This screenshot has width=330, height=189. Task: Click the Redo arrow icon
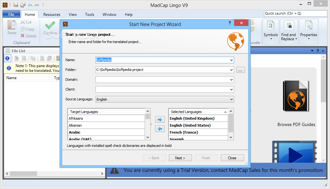[37, 5]
